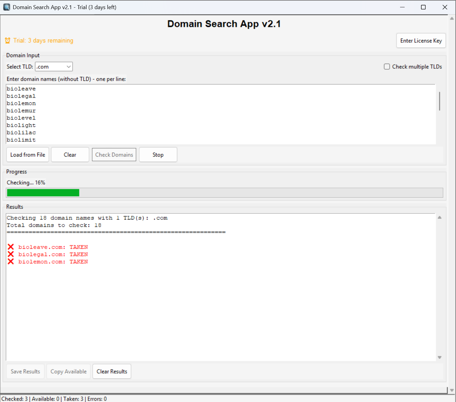Click the results pane scroll up arrow
Image resolution: width=456 pixels, height=402 pixels.
pos(440,217)
